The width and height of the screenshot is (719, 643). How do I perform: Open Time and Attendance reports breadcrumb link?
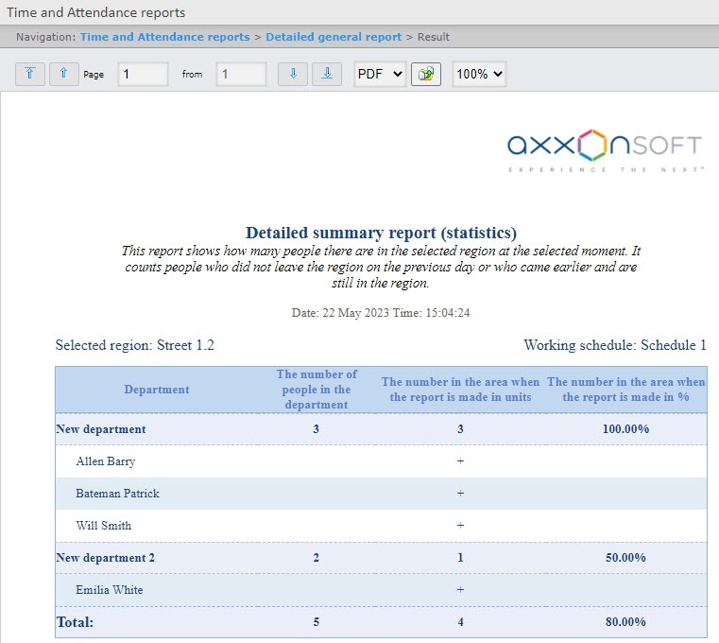point(164,37)
